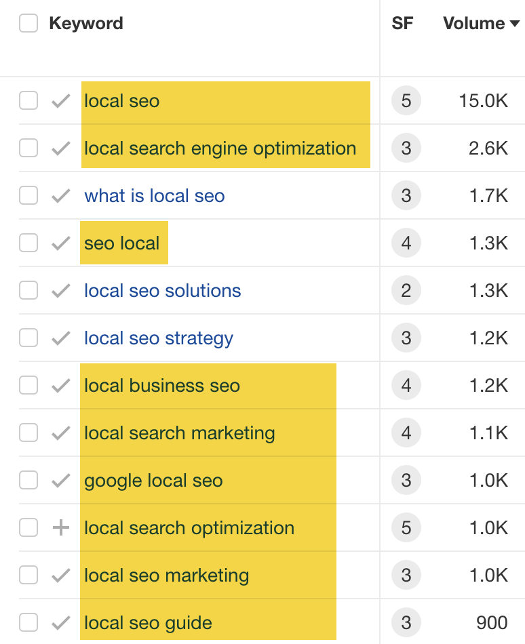The height and width of the screenshot is (644, 525).
Task: Click the checkmark beside "local seo strategy"
Action: 59,338
